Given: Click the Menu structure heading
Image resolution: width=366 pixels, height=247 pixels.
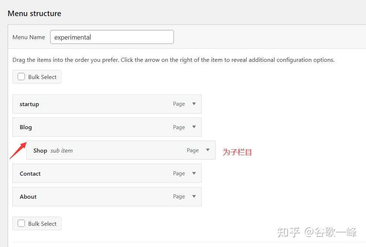Looking at the screenshot, I should 34,13.
